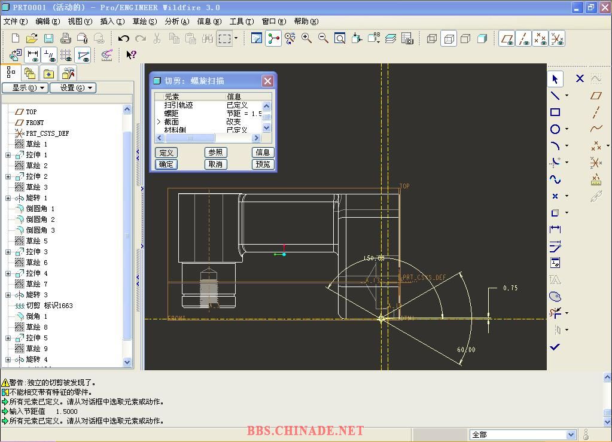The image size is (612, 442).
Task: Undo the last action
Action: (x=124, y=38)
